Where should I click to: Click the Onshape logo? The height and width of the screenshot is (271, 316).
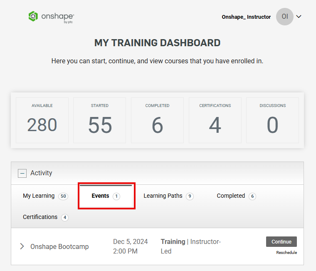(51, 17)
